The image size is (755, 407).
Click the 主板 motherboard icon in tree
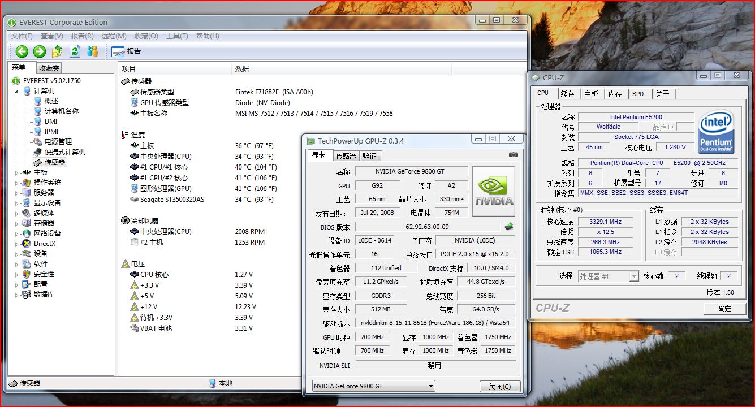(x=27, y=172)
